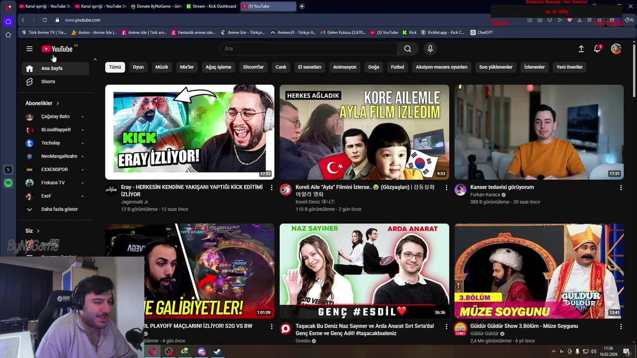The height and width of the screenshot is (358, 637).
Task: Reload the page with refresh icon
Action: [45, 20]
